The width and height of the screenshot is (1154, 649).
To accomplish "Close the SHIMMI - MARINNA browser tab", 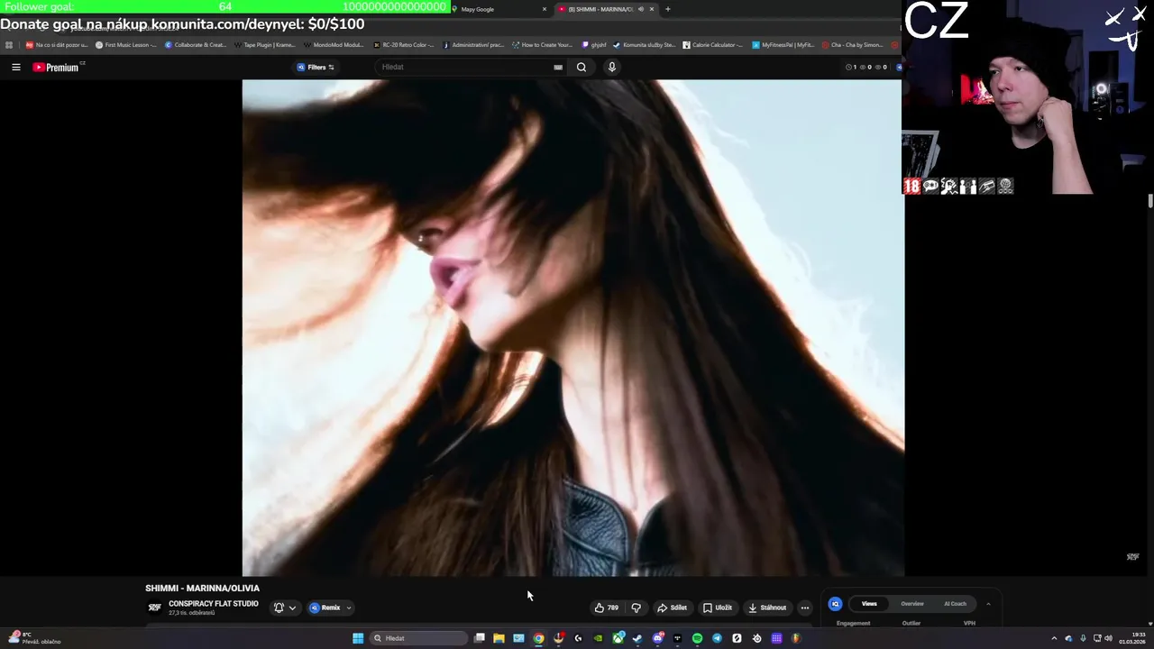I will click(x=652, y=9).
